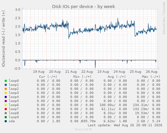Click the 3.0 y-axis value
The width and height of the screenshot is (167, 133).
(x=18, y=10)
